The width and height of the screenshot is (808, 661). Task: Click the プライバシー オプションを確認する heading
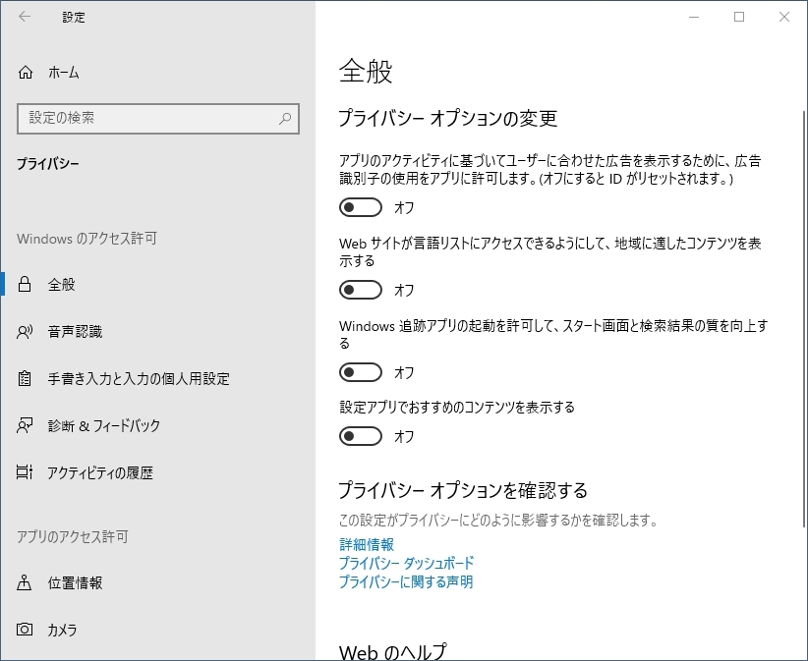pos(463,490)
